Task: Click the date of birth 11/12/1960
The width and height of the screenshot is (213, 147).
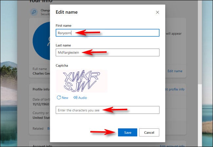Action: point(41,103)
